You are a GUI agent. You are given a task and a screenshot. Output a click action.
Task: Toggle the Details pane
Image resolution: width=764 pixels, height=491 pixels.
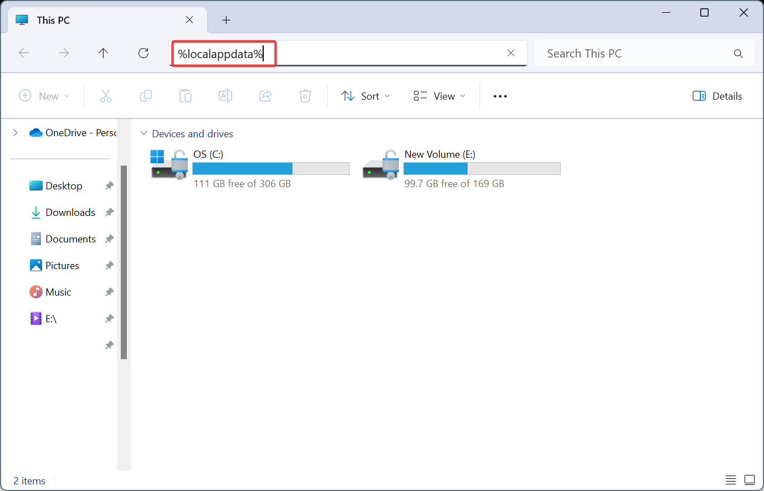717,96
